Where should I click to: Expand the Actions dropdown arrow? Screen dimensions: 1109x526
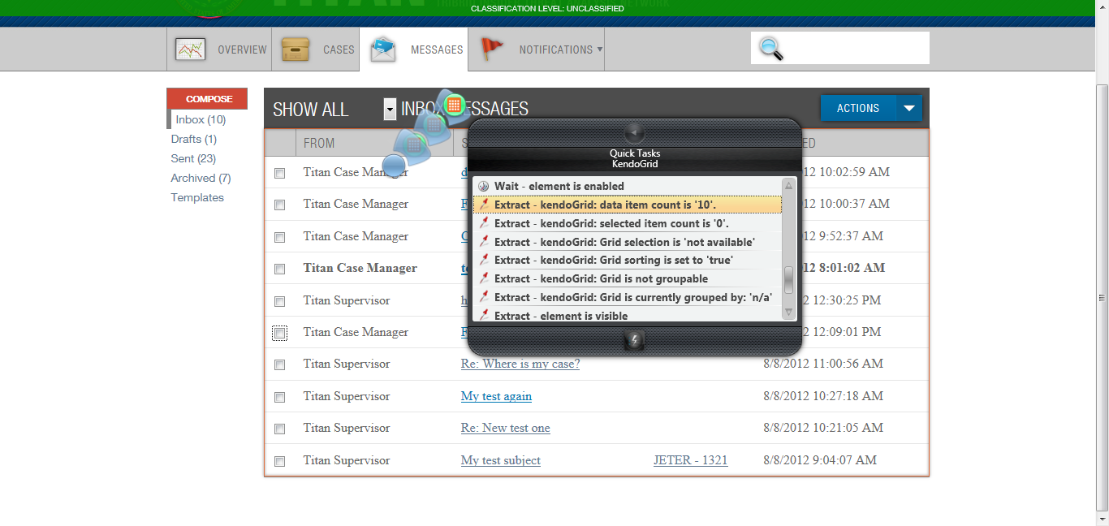click(909, 108)
